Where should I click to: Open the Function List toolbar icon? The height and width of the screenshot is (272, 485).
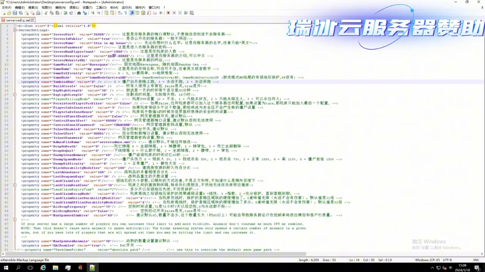point(149,13)
